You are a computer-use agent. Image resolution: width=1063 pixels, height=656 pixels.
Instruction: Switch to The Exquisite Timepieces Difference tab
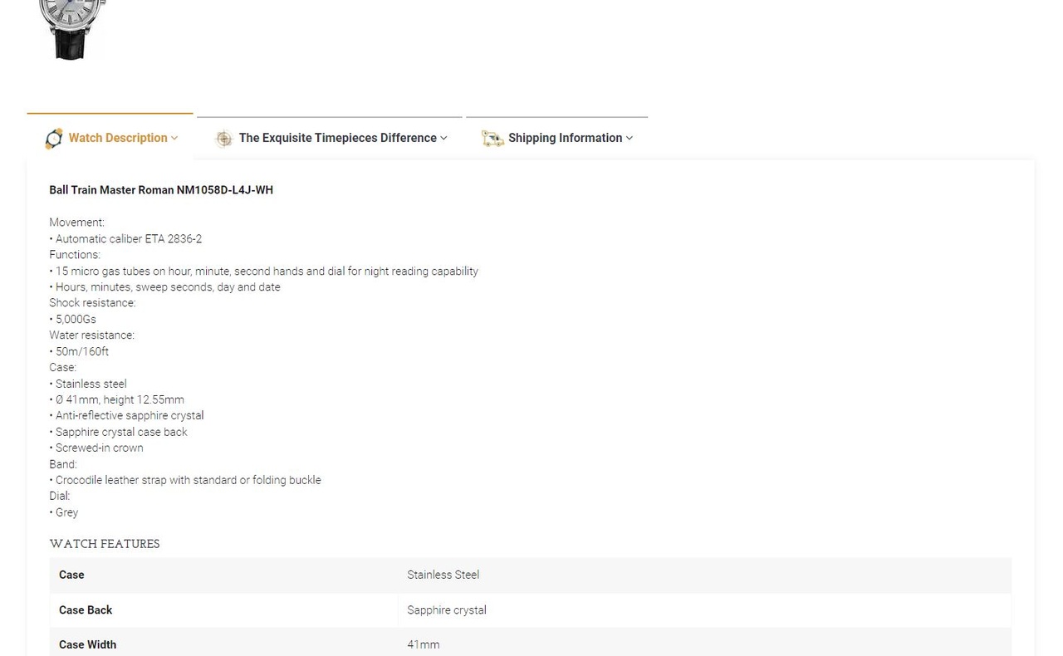[x=337, y=138]
